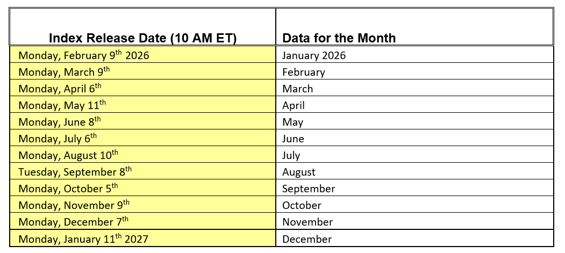The image size is (565, 253).
Task: Select the 'March' data month cell
Action: pyautogui.click(x=297, y=89)
